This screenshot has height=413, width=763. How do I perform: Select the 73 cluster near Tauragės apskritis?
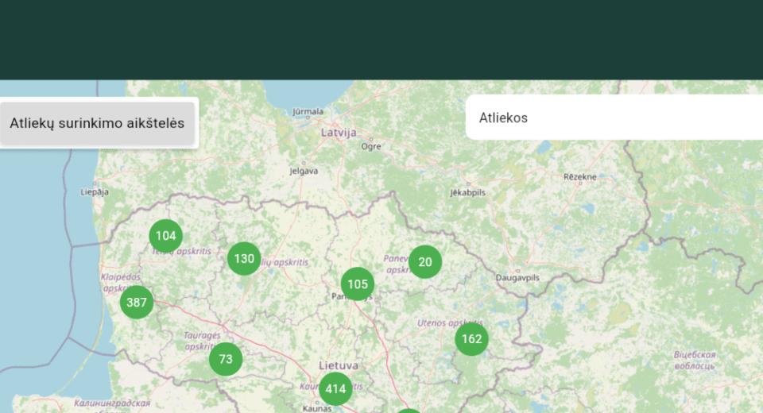226,359
